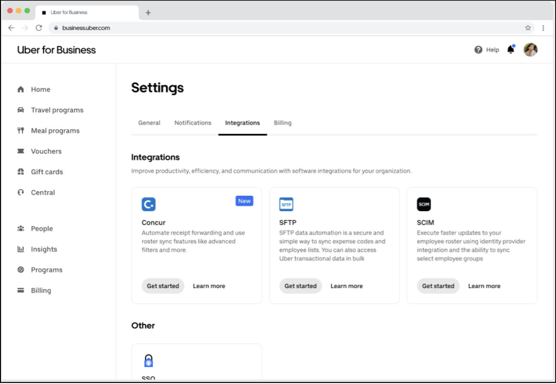Click the SSO padlock icon
Image resolution: width=556 pixels, height=384 pixels.
(148, 360)
